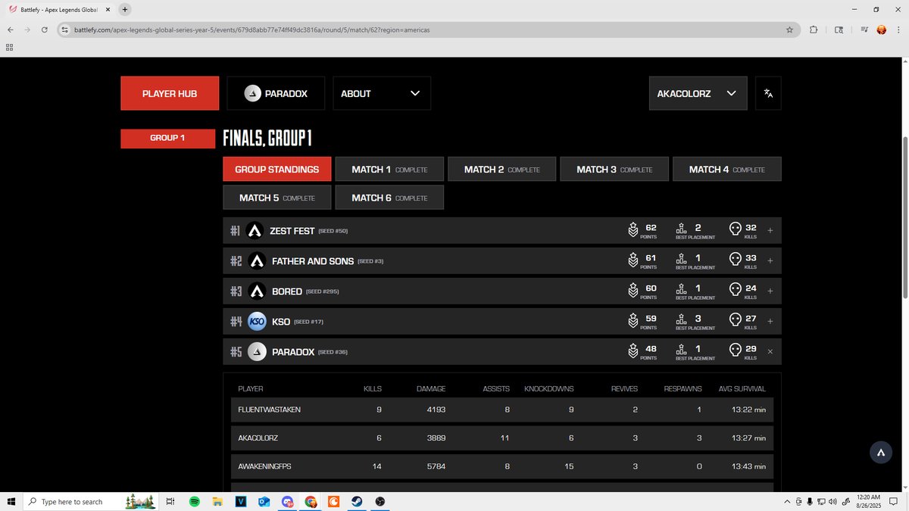Open the Match 3 tab
This screenshot has width=909, height=511.
[x=614, y=170]
